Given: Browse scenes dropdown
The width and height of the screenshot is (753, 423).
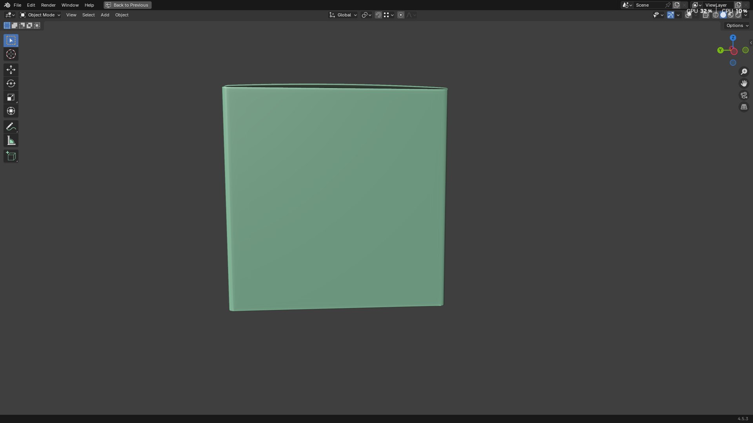Looking at the screenshot, I should tap(627, 5).
